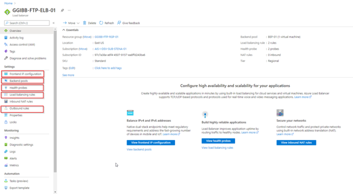Open the GGIBB-FTP-RGP-01 resource group link
The image size is (353, 194).
pos(106,36)
